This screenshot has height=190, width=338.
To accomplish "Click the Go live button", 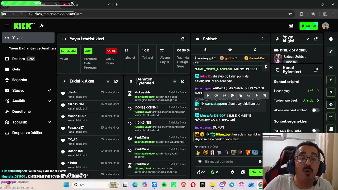I will (x=309, y=26).
